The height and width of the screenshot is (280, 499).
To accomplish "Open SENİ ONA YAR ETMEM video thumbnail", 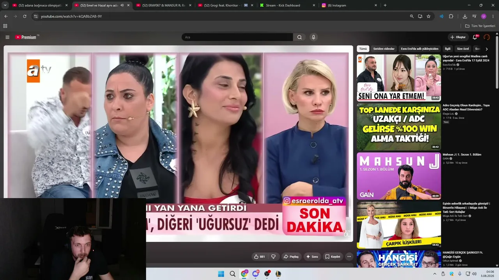I will [x=399, y=78].
